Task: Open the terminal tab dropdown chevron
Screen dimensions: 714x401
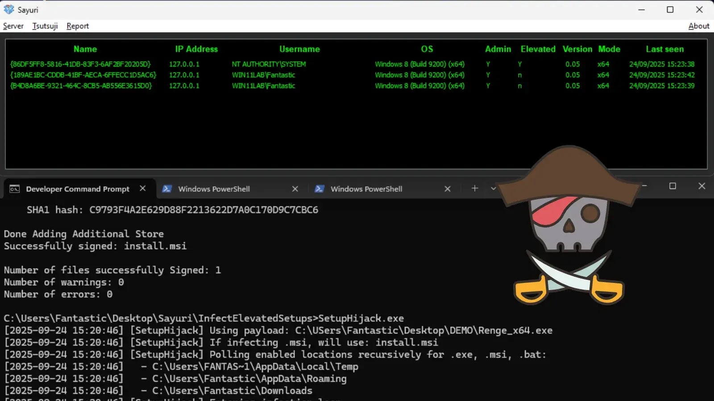Action: click(x=494, y=188)
